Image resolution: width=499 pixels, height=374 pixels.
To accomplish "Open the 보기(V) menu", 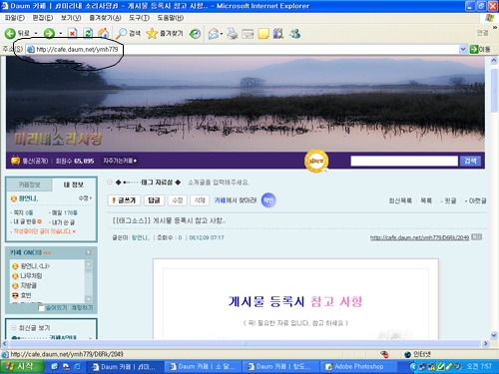I will click(71, 18).
